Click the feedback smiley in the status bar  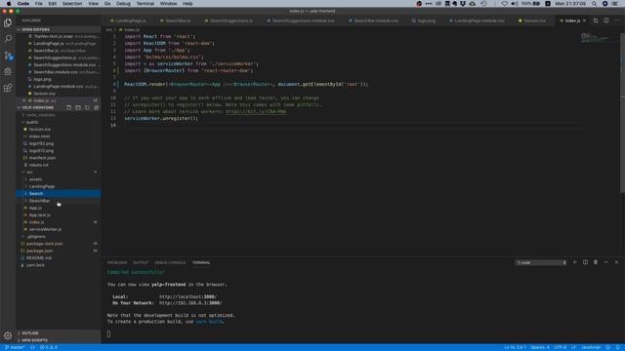607,347
